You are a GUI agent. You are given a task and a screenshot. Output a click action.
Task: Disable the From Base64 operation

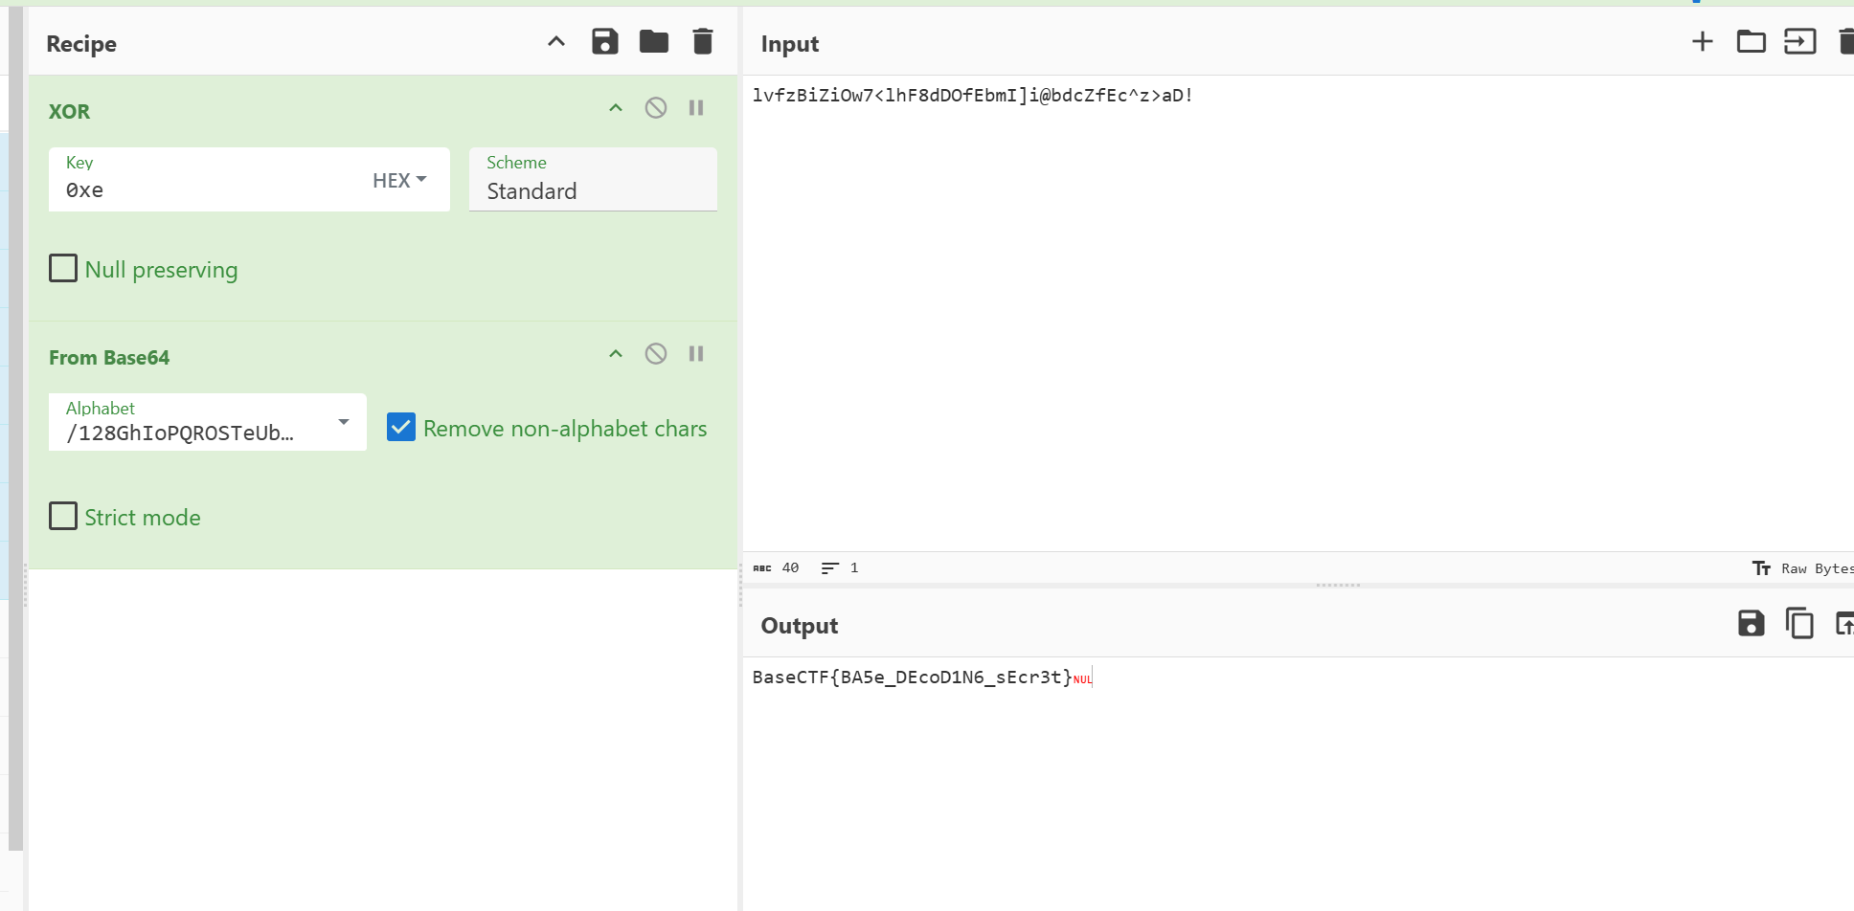coord(656,354)
